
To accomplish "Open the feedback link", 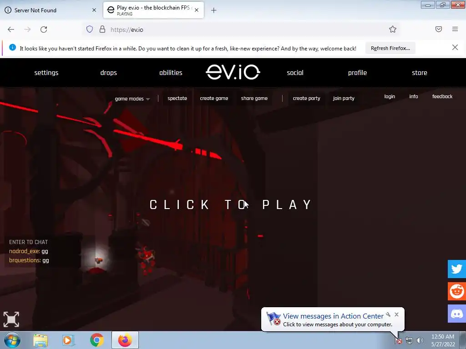I will [442, 96].
